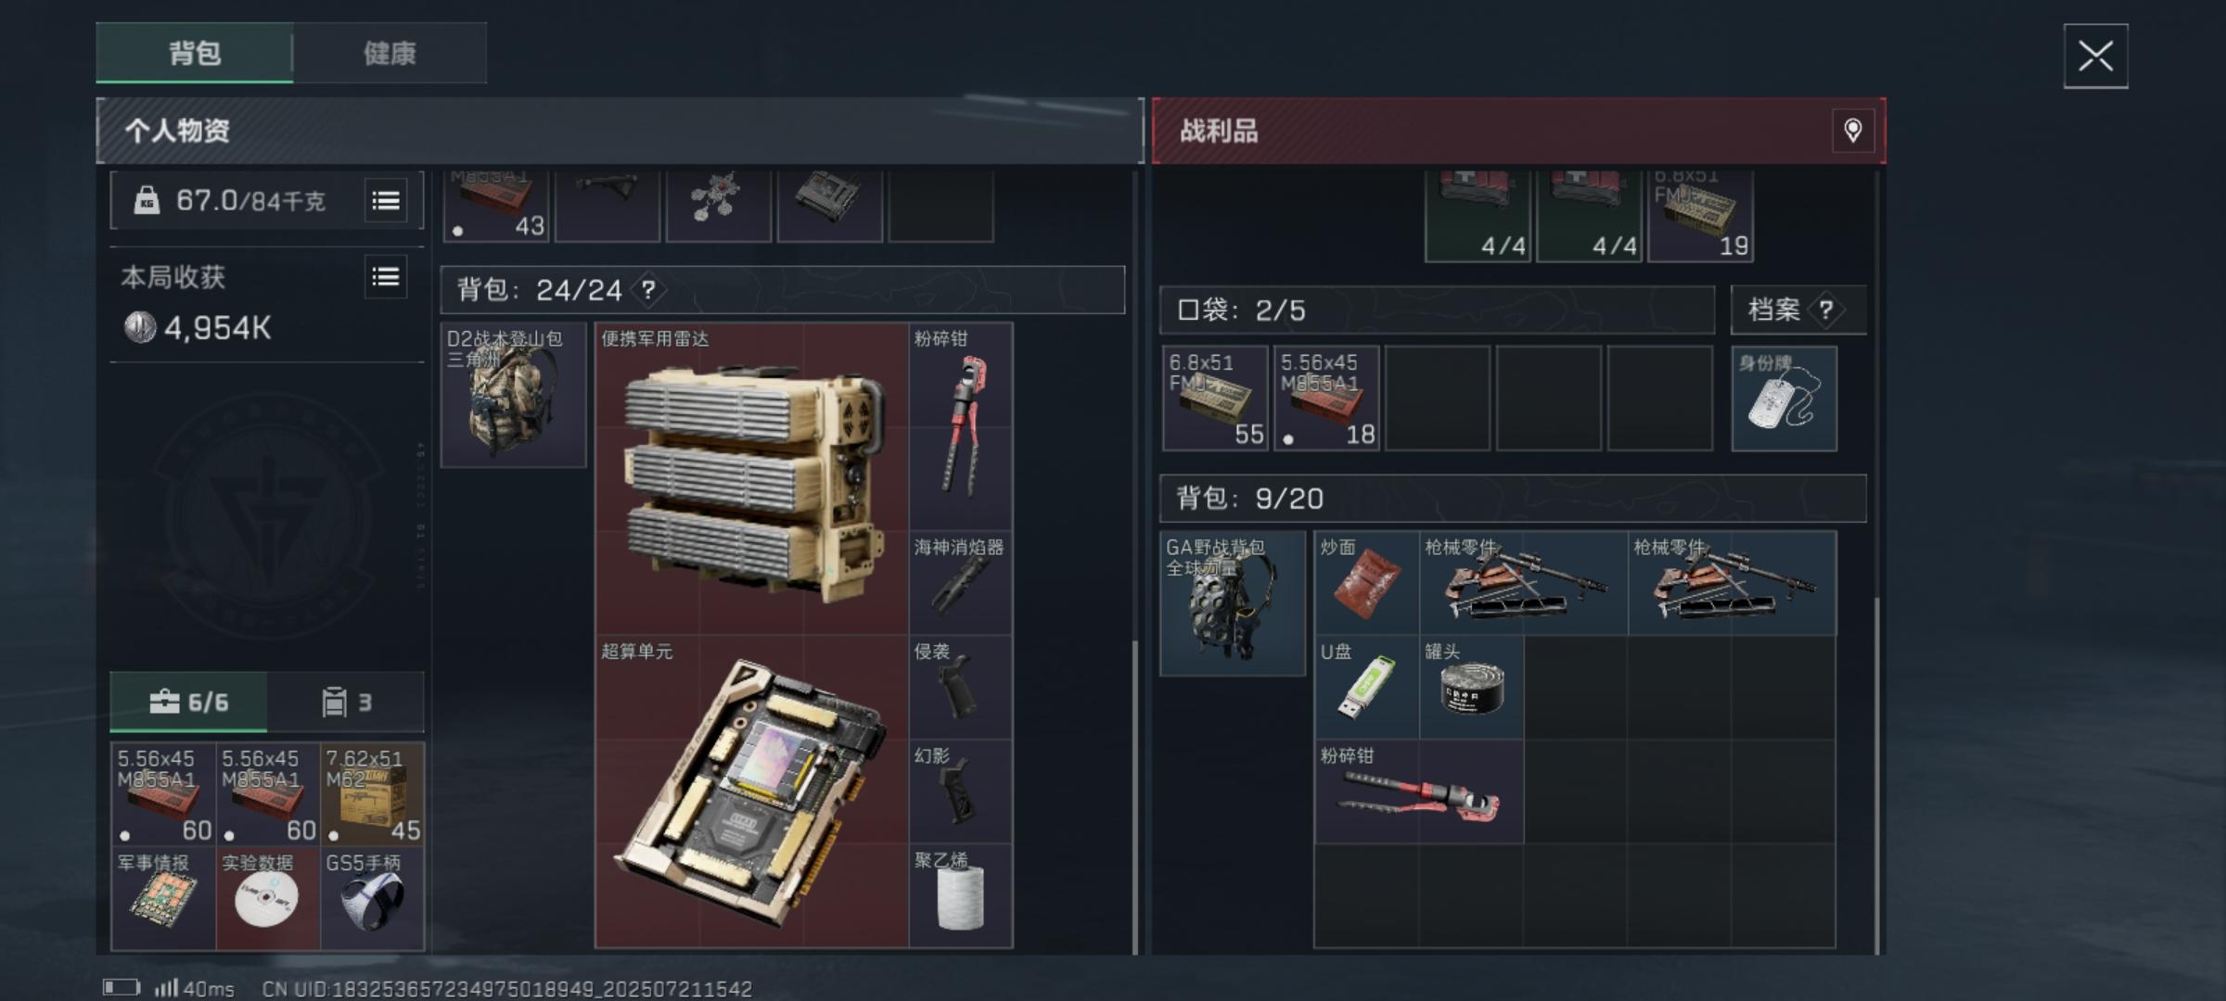Close the inventory screen
Screen dimensions: 2226x1001
pos(2095,57)
